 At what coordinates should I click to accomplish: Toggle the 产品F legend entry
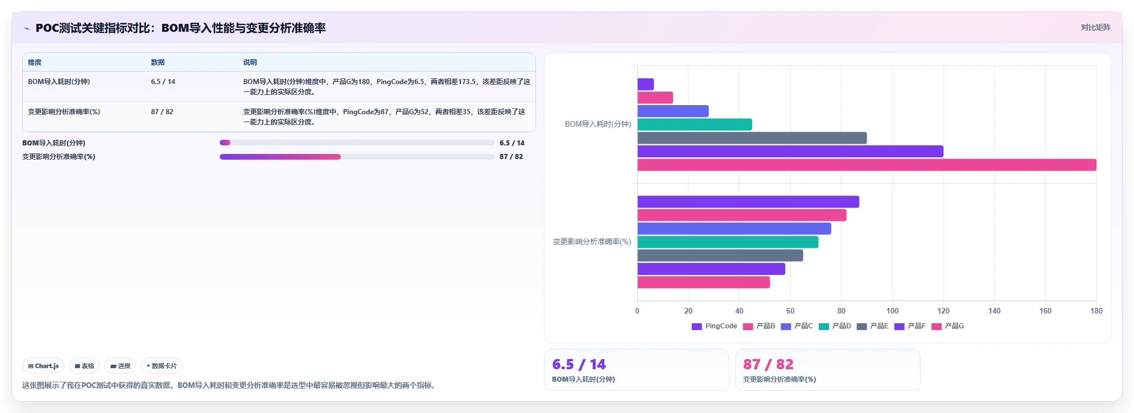pos(910,326)
